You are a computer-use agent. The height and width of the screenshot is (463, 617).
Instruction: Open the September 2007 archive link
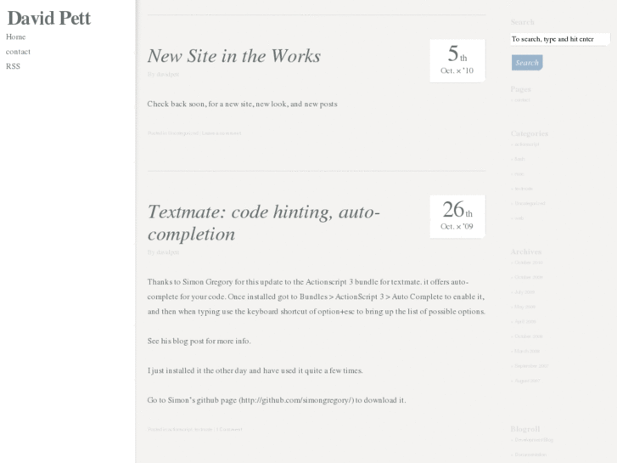(x=531, y=365)
